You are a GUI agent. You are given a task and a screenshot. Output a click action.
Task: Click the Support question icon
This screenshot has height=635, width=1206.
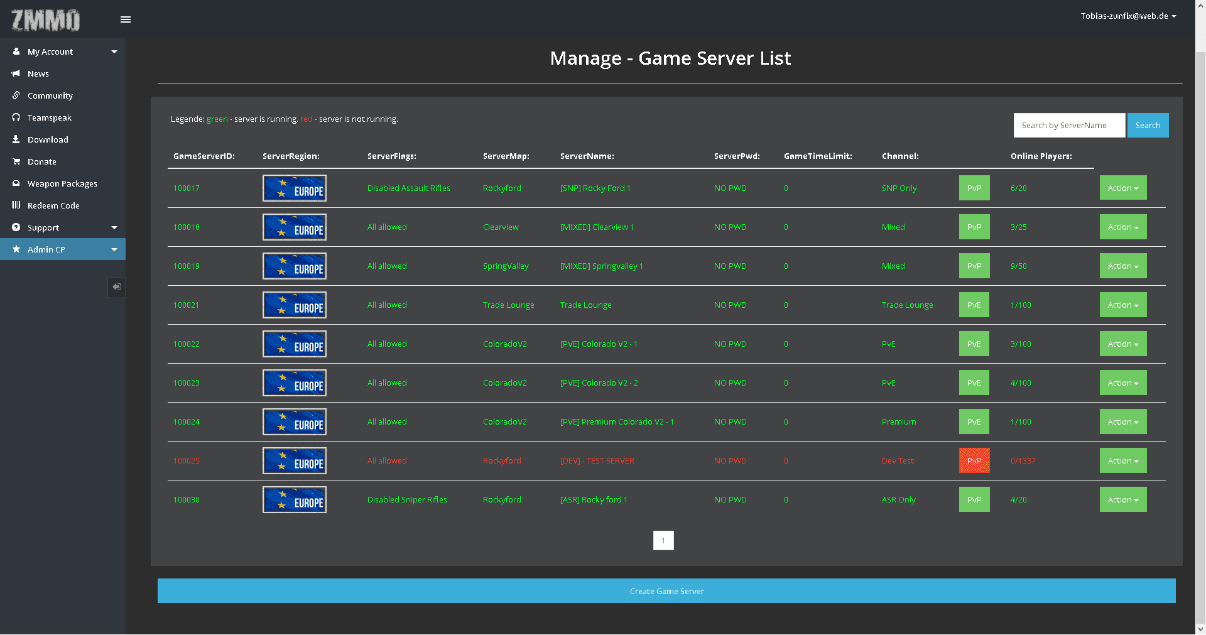tap(16, 227)
